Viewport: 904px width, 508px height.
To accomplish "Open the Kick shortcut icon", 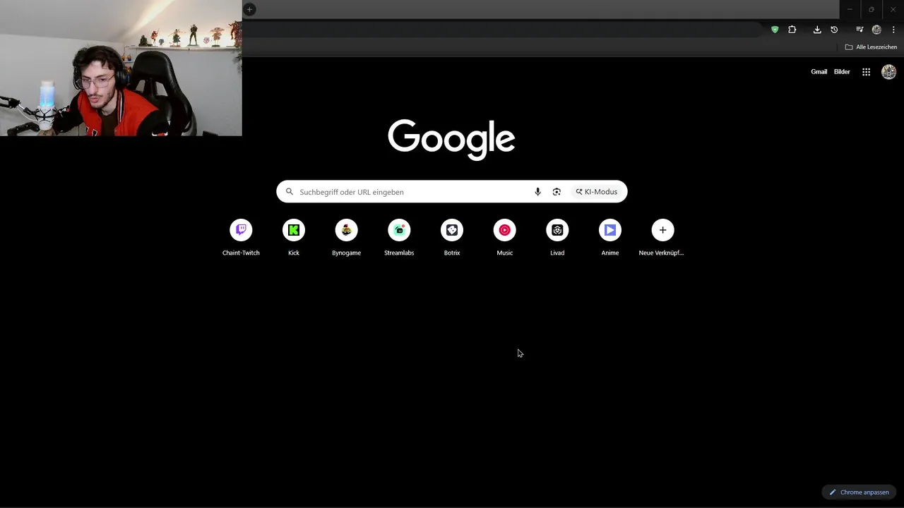I will (294, 230).
